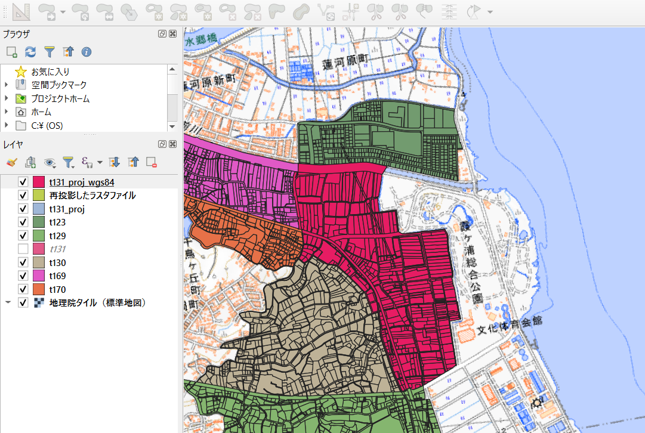The width and height of the screenshot is (645, 433).
Task: Click the Refresh icon in Browser panel
Action: [30, 52]
